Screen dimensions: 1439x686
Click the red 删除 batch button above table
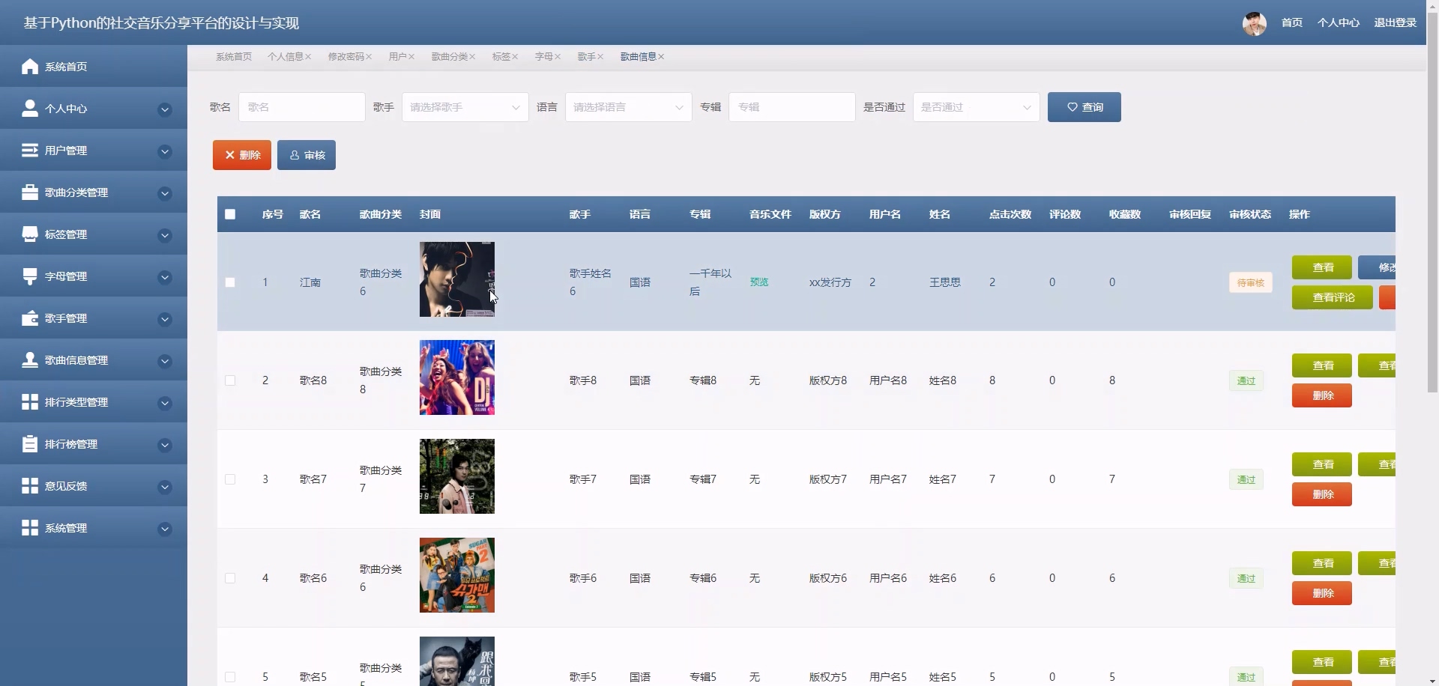(242, 155)
